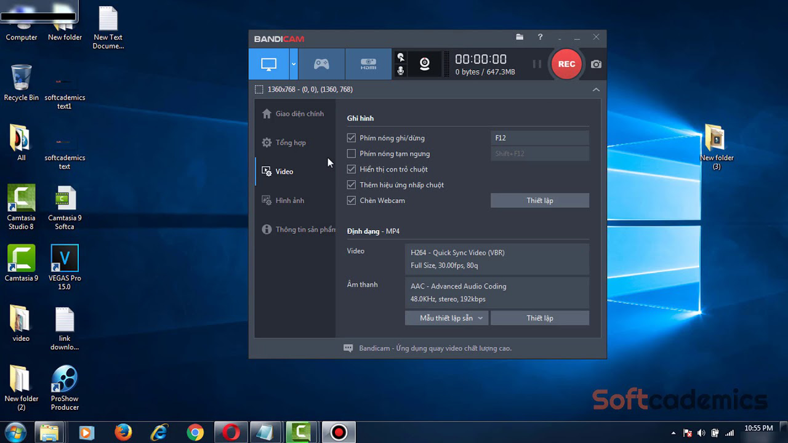Enable Phím nóng tạm ngưng checkbox

point(352,154)
